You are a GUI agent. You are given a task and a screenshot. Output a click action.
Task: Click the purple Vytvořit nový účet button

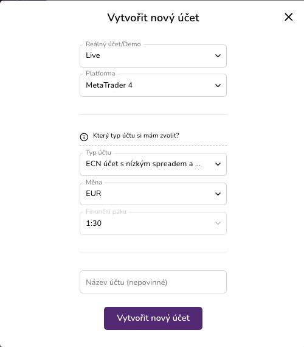click(x=153, y=318)
